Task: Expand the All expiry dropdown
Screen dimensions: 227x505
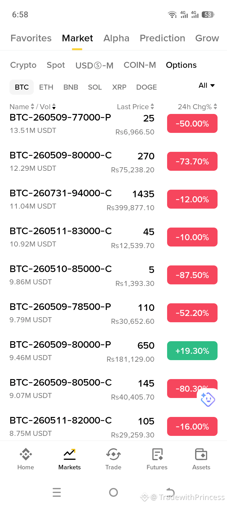Action: tap(207, 85)
